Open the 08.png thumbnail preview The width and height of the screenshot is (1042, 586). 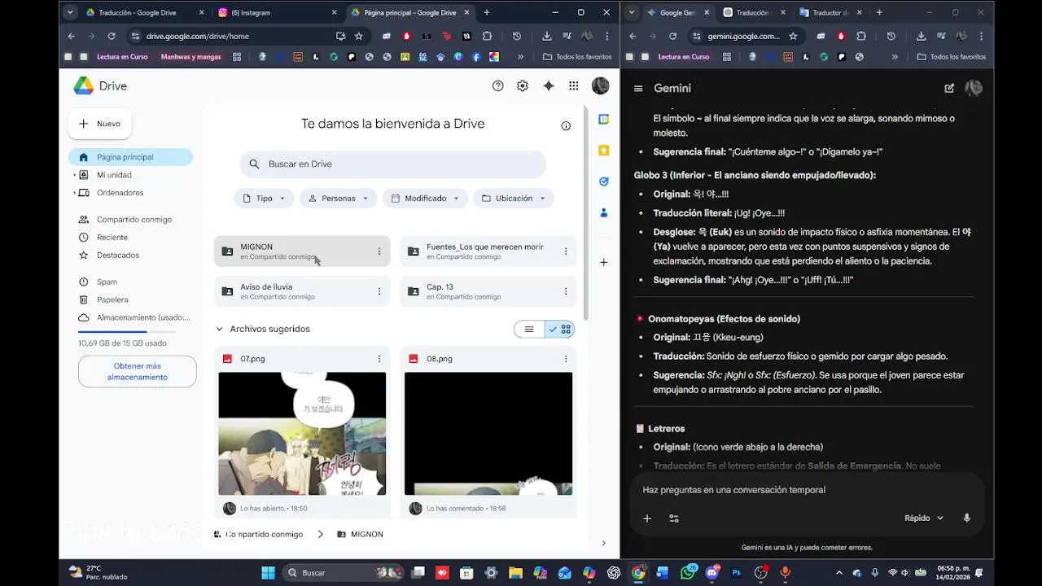(x=488, y=434)
